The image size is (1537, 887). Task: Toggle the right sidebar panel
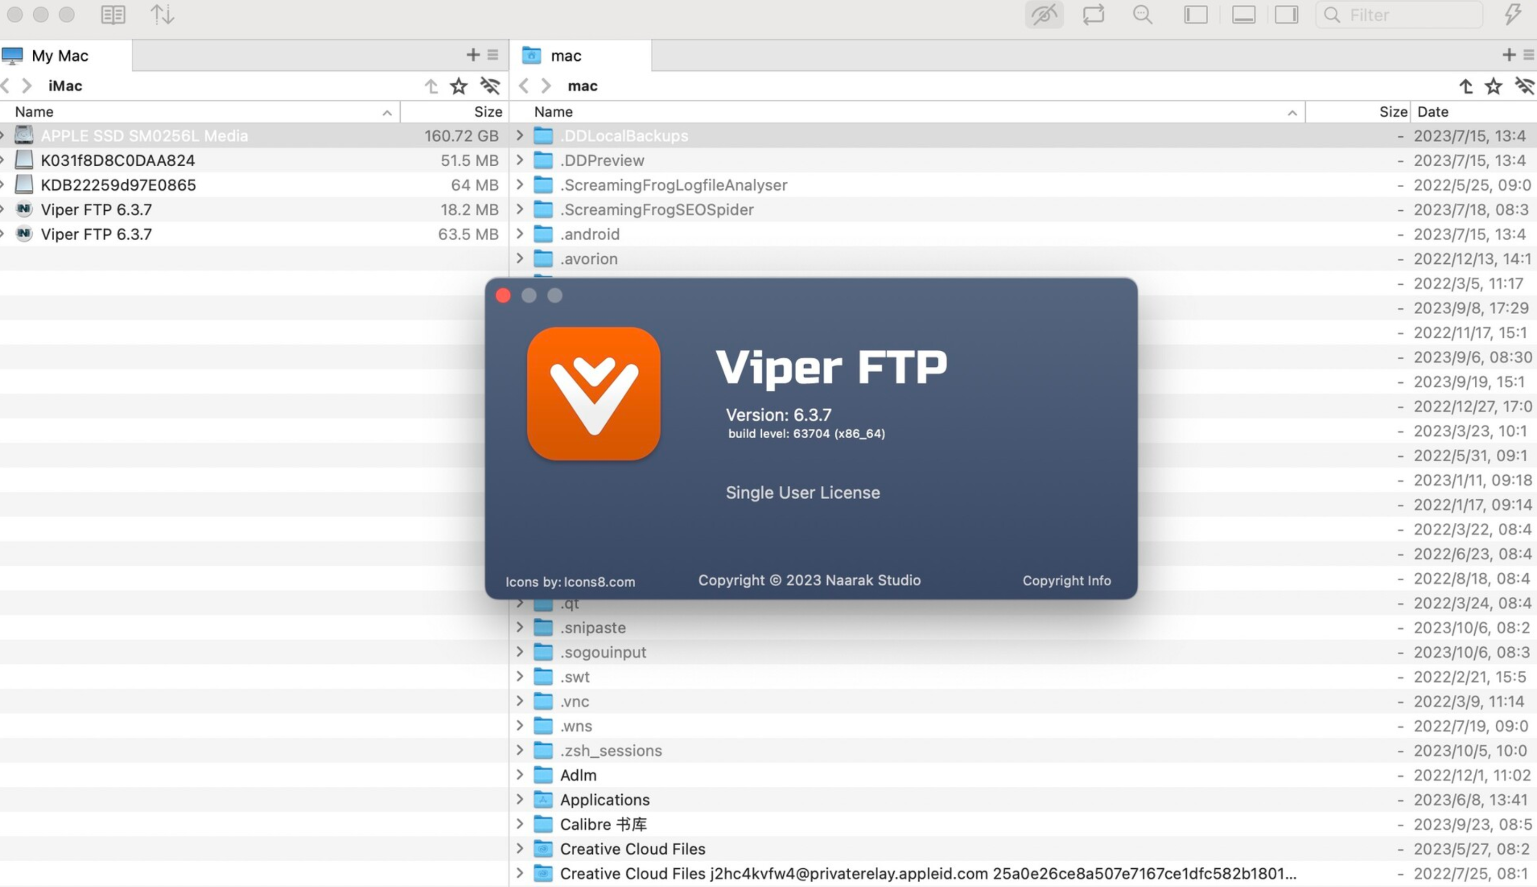click(x=1286, y=14)
